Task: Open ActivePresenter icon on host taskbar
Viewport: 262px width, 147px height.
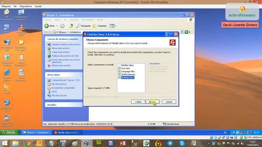Action: pyautogui.click(x=158, y=143)
